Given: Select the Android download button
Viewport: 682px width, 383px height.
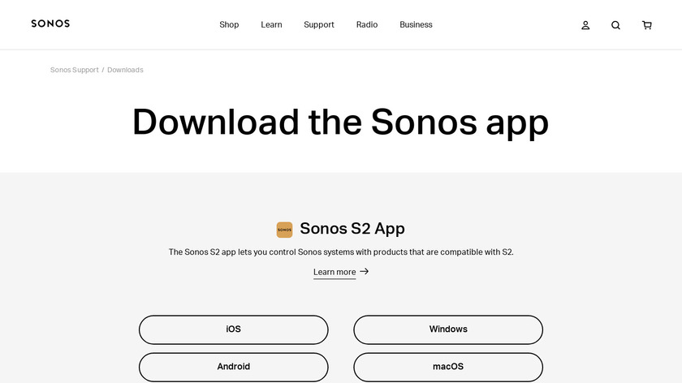Looking at the screenshot, I should click(233, 367).
